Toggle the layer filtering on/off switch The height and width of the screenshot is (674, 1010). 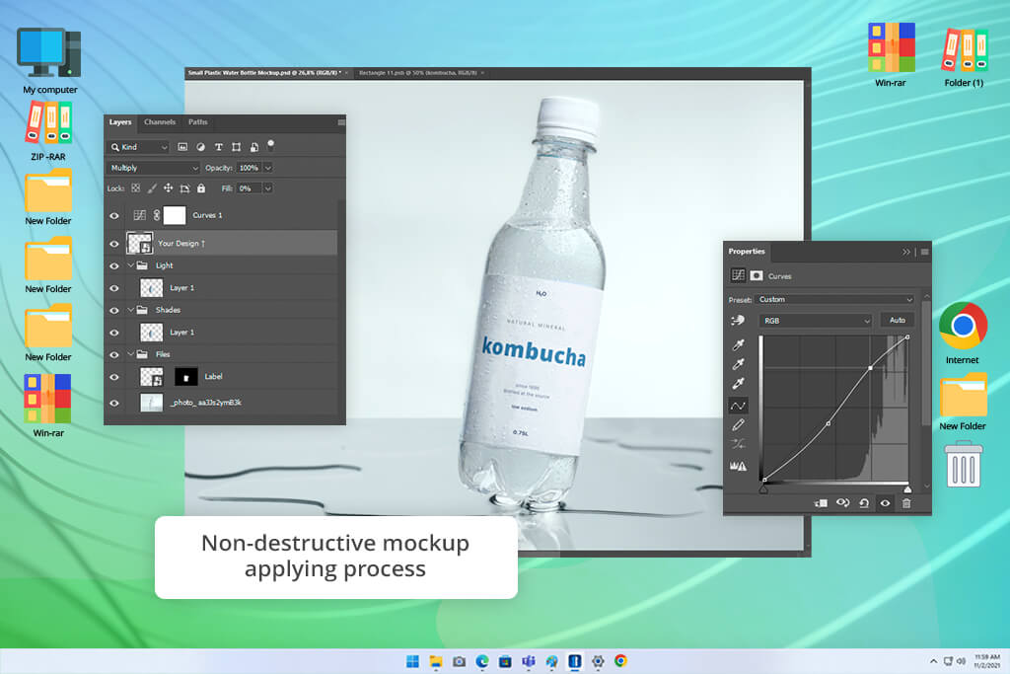[x=271, y=145]
